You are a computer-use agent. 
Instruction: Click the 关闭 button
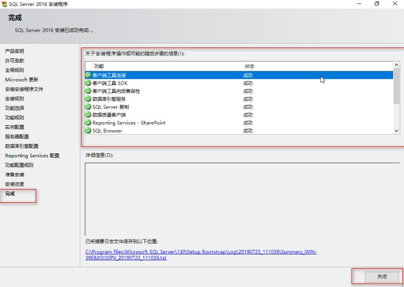382,277
